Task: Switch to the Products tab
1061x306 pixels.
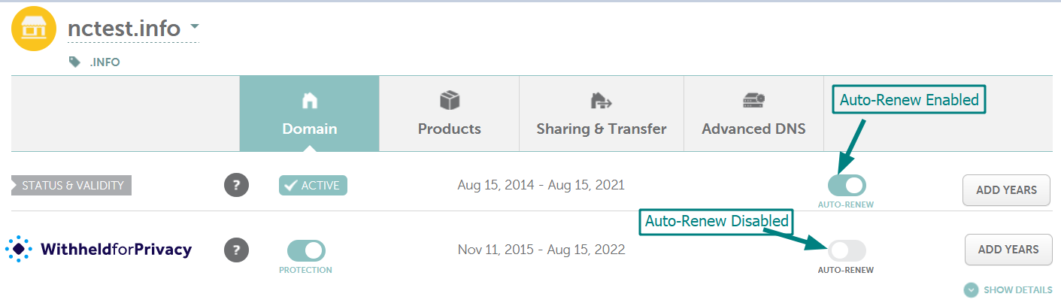Action: coord(449,114)
